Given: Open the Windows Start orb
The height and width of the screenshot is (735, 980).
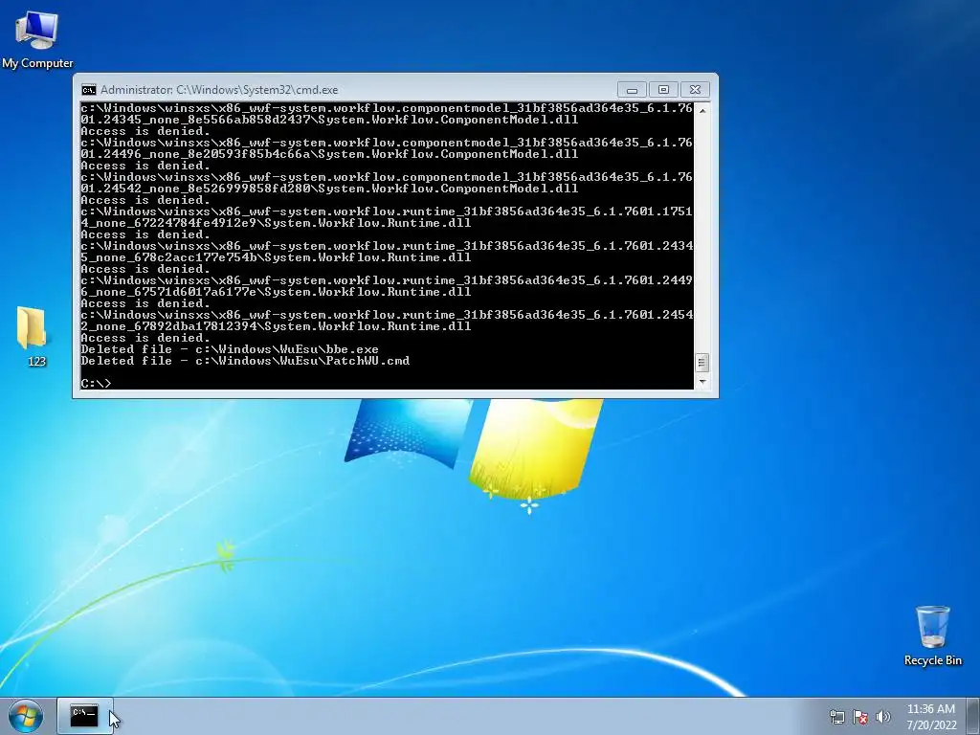Looking at the screenshot, I should coord(26,716).
